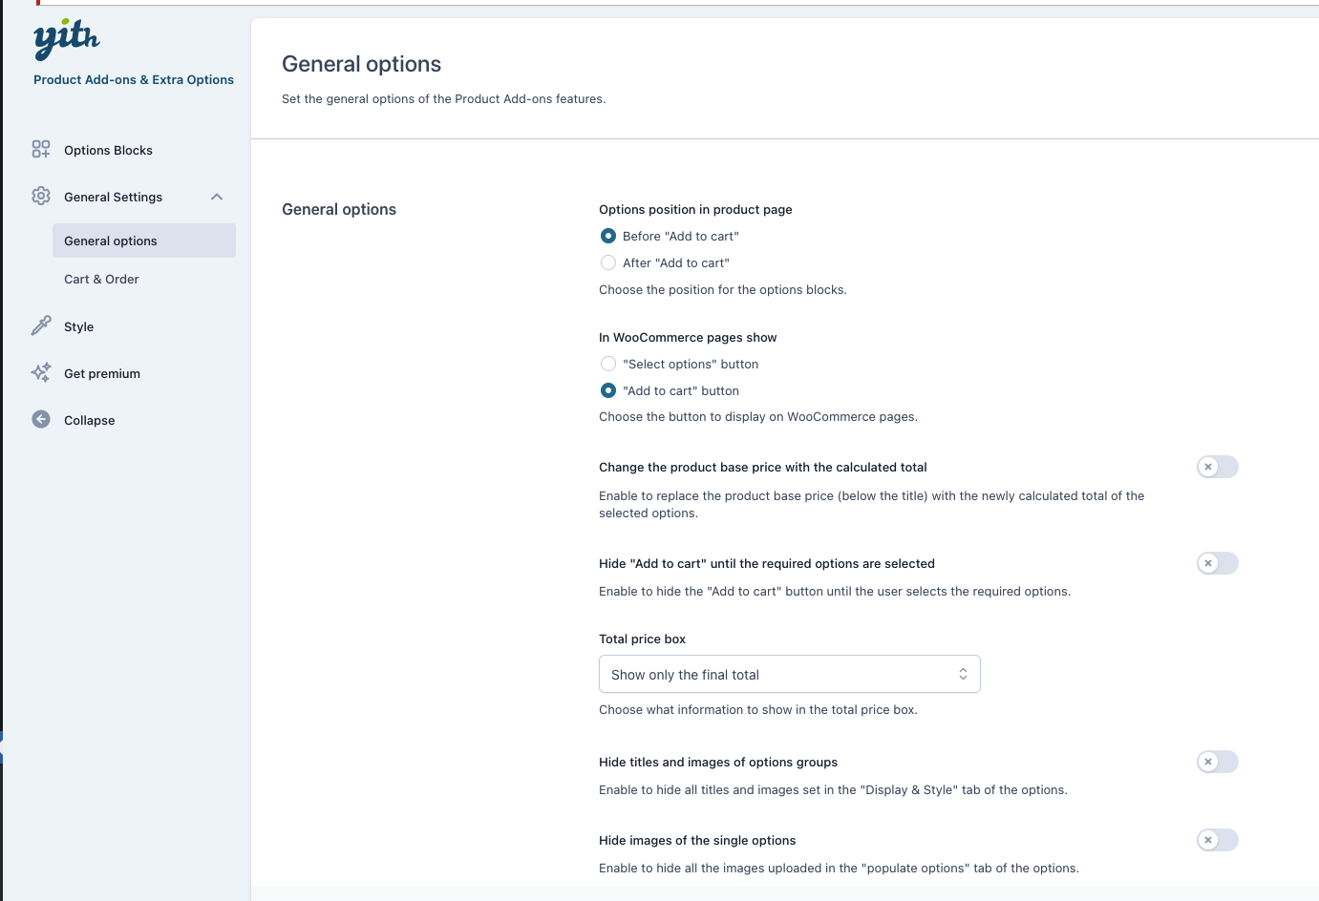Image resolution: width=1319 pixels, height=901 pixels.
Task: Click the General Settings gear icon
Action: tap(41, 196)
